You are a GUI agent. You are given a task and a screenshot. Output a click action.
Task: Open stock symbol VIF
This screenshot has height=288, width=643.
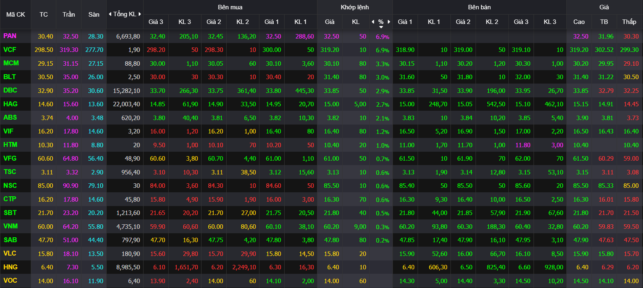(8, 131)
